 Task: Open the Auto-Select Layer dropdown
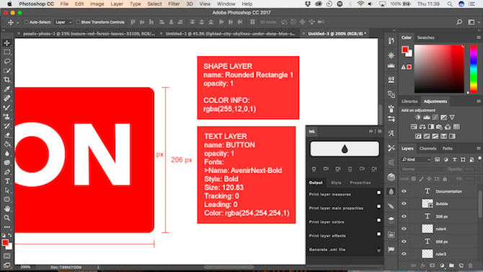tap(63, 22)
